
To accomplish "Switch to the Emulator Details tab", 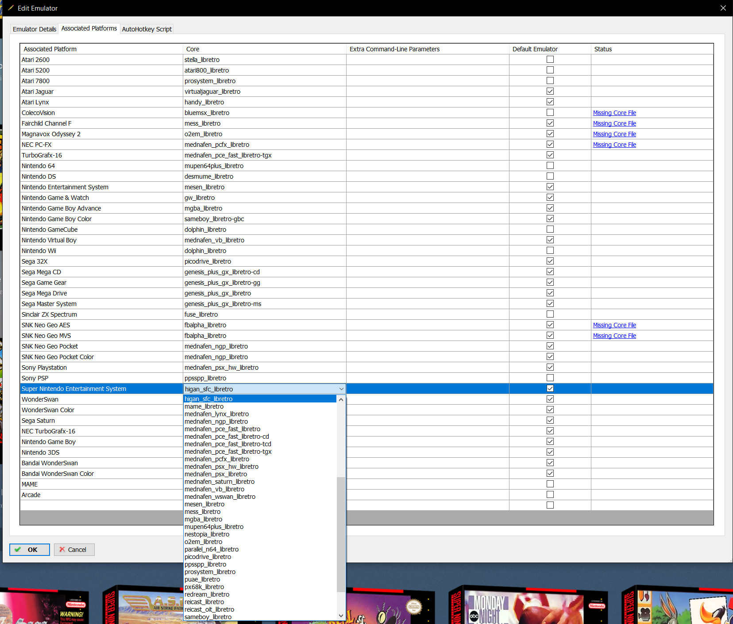I will [x=35, y=29].
